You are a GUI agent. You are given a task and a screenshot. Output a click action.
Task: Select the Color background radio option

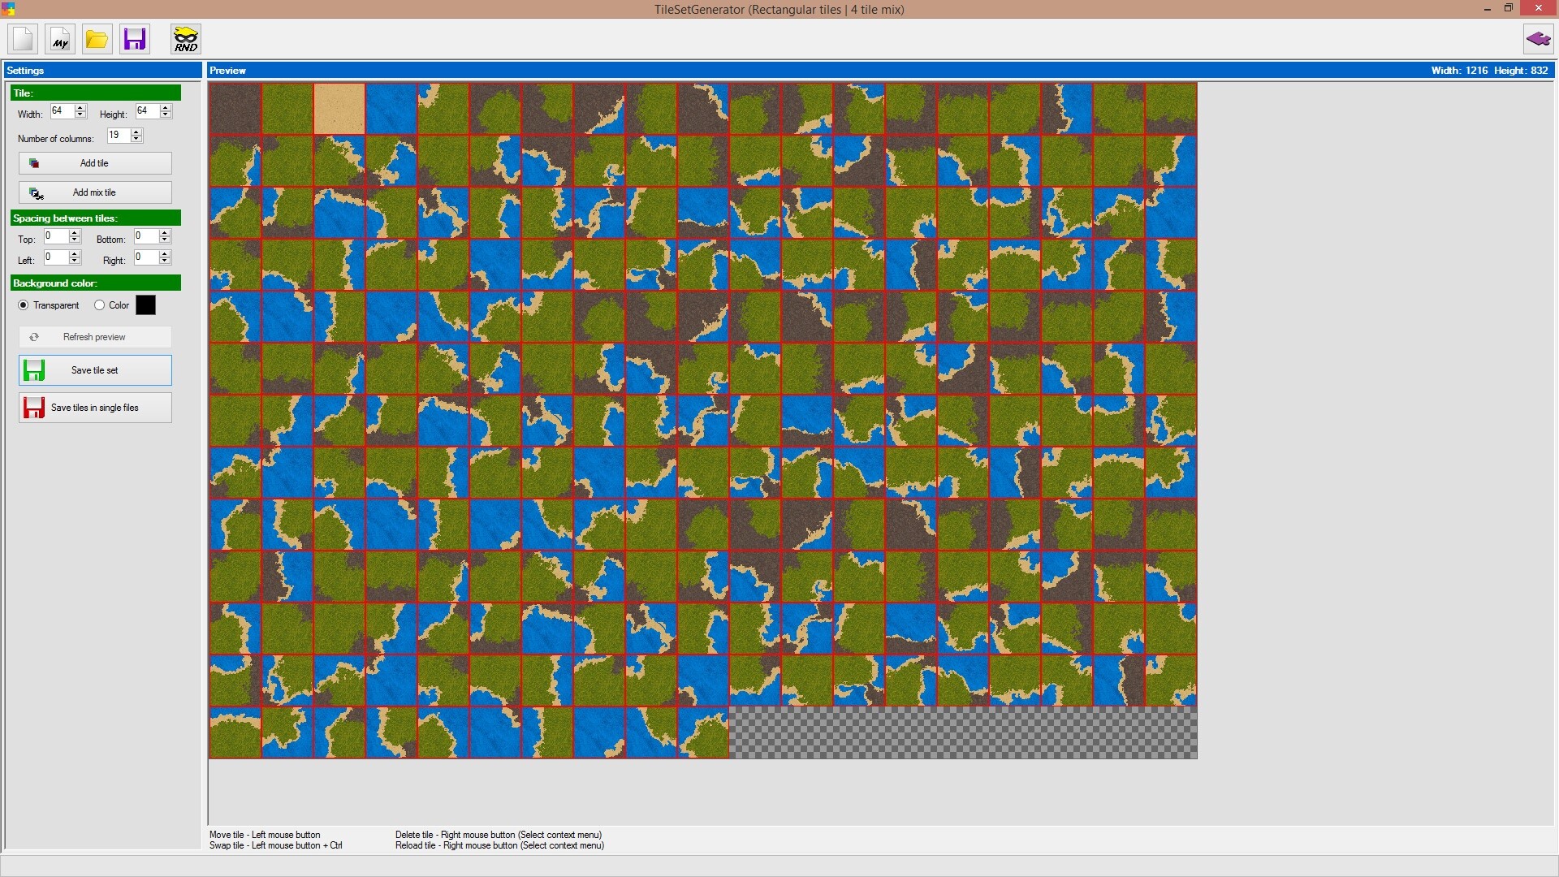pos(100,305)
